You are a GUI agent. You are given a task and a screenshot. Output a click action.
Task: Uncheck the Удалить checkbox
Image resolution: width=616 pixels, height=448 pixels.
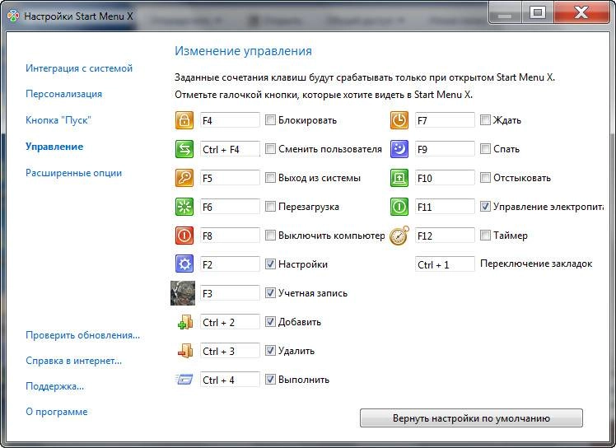click(x=270, y=350)
